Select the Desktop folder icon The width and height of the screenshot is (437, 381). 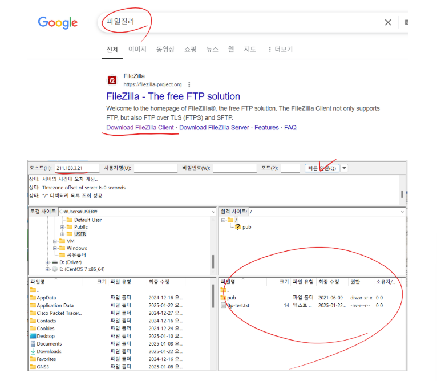pyautogui.click(x=33, y=336)
